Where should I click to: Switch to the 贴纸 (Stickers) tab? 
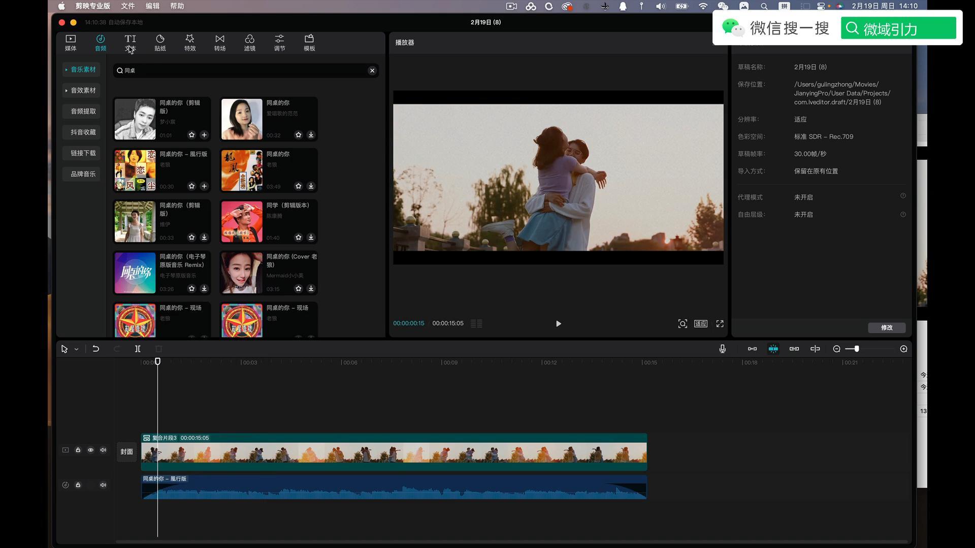pyautogui.click(x=160, y=43)
